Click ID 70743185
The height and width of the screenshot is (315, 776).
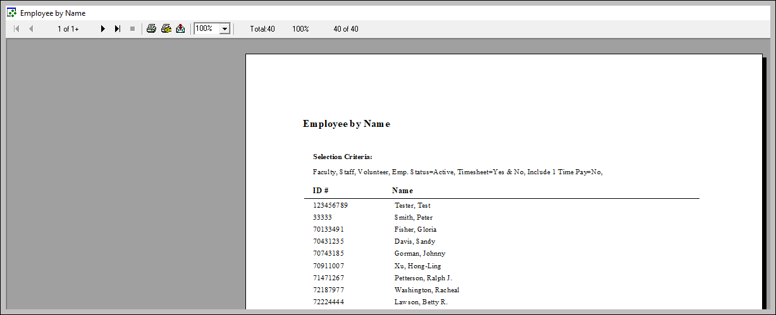click(x=328, y=253)
